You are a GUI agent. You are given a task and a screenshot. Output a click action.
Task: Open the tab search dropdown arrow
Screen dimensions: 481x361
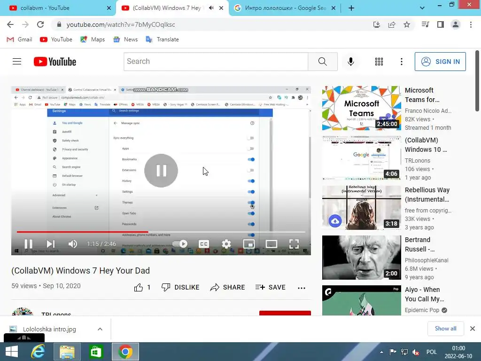click(x=422, y=8)
